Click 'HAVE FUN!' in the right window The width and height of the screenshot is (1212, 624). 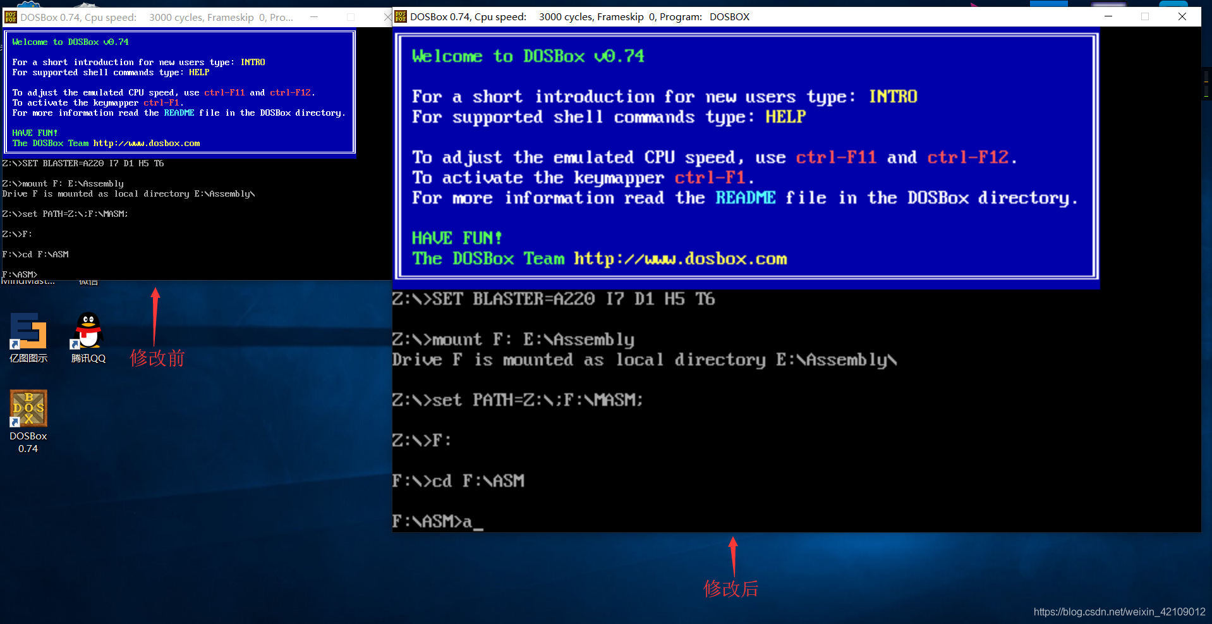457,238
